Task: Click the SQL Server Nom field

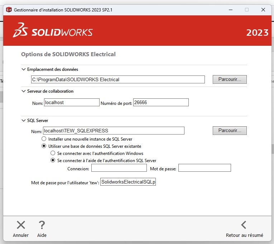Action: pyautogui.click(x=114, y=131)
